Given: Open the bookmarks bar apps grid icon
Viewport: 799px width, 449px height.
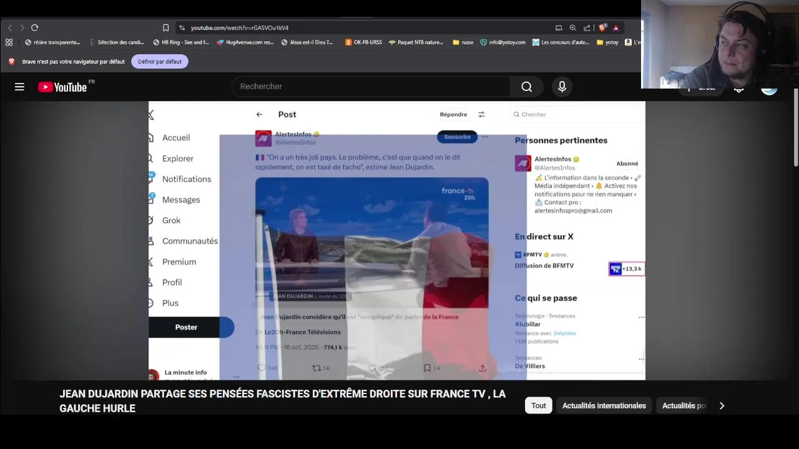Looking at the screenshot, I should tap(9, 42).
